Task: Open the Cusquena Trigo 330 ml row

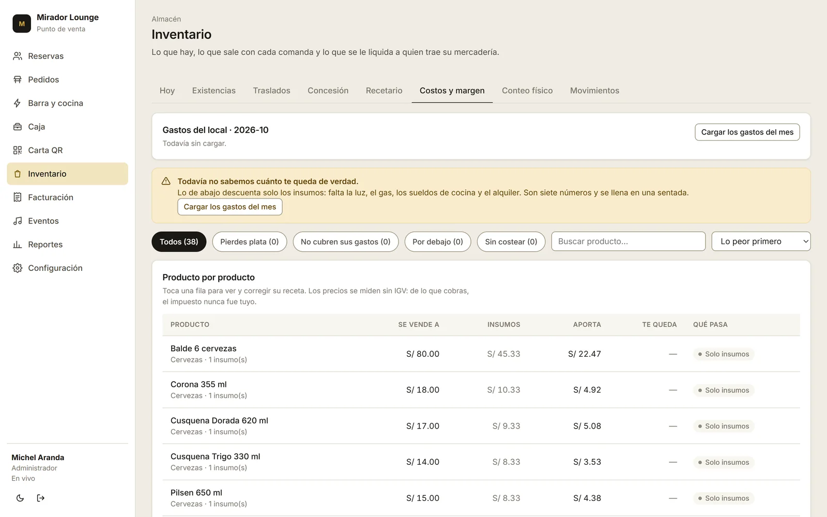Action: (x=481, y=462)
